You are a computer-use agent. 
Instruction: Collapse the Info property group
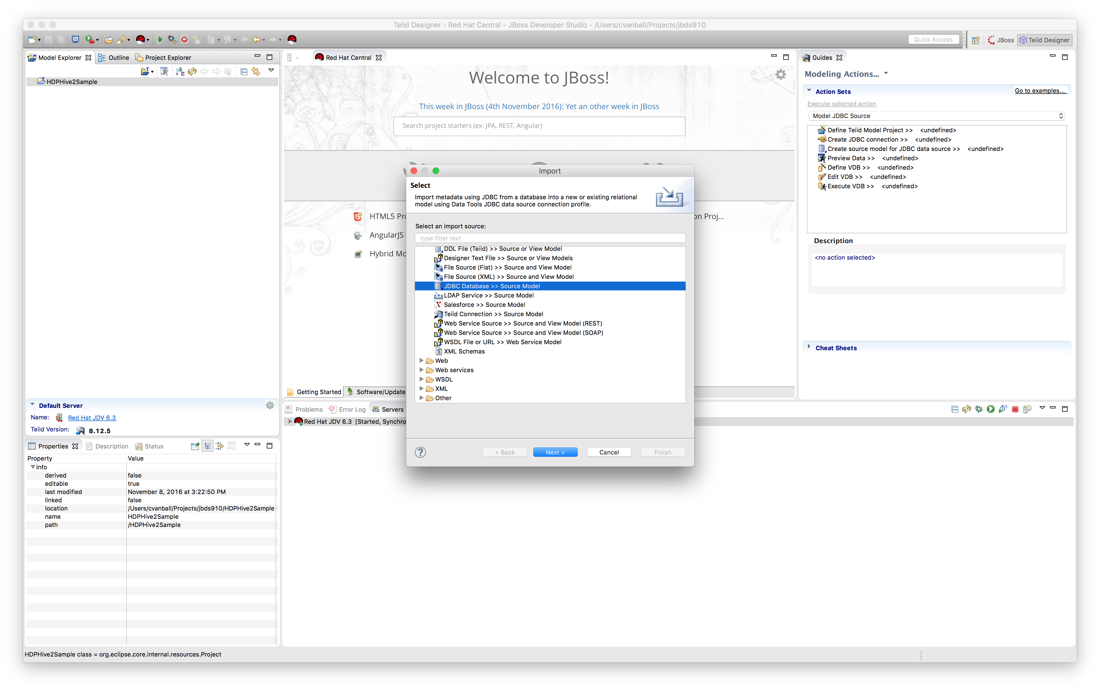(32, 467)
